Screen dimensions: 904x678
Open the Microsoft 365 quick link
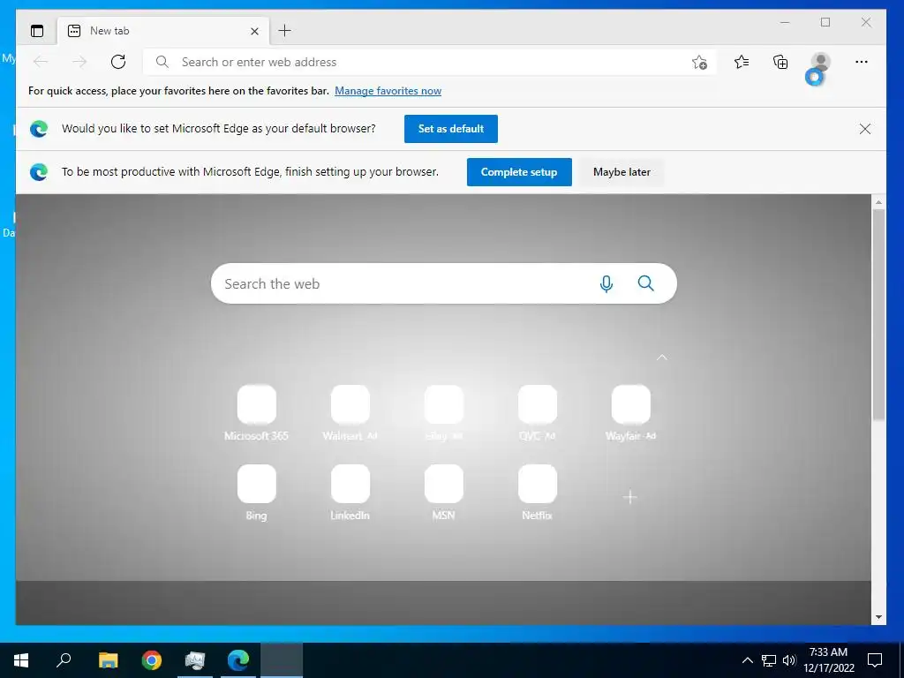point(257,413)
